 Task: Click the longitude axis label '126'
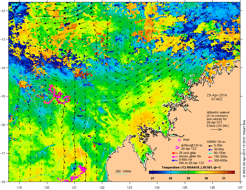pos(212,187)
